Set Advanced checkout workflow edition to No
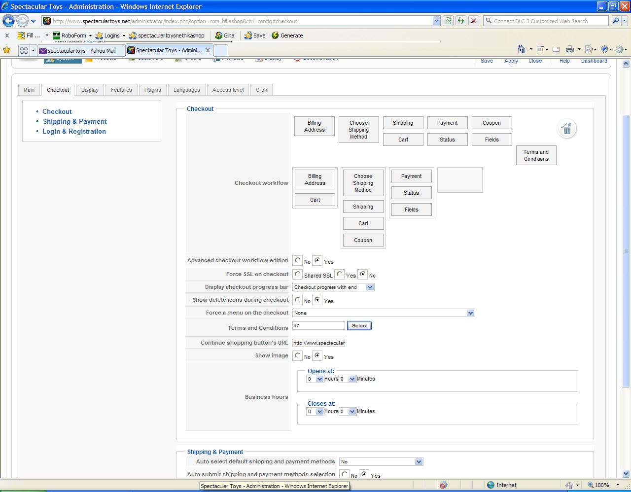 (297, 260)
